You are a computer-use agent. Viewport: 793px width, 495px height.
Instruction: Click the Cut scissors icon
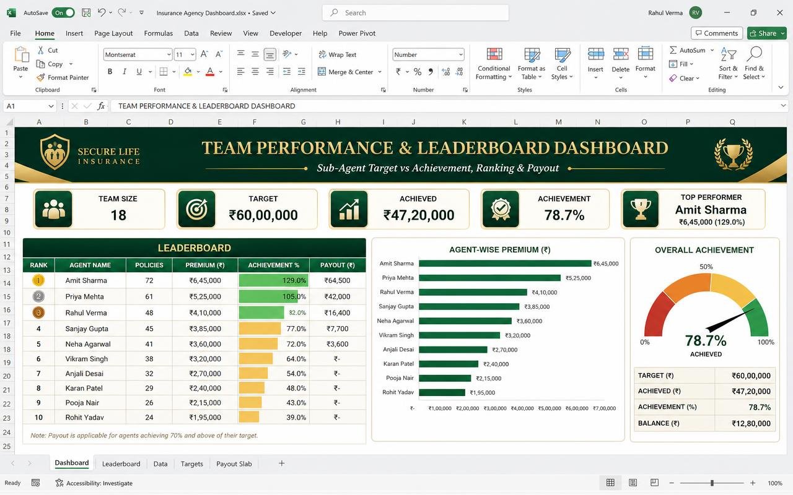pos(41,50)
